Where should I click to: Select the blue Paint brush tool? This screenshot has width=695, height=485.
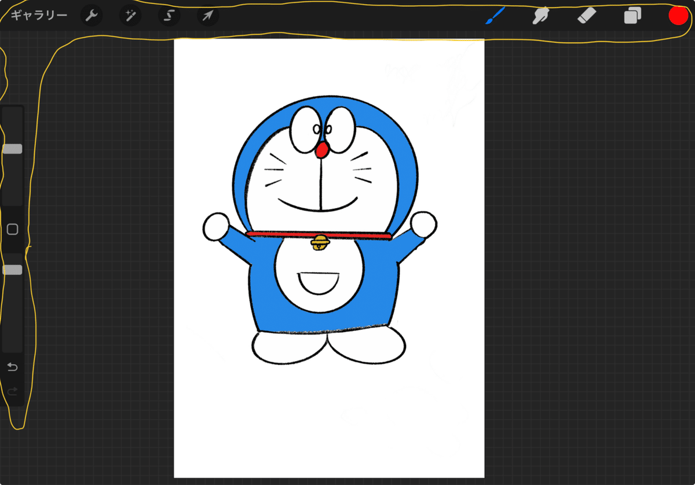tap(495, 16)
